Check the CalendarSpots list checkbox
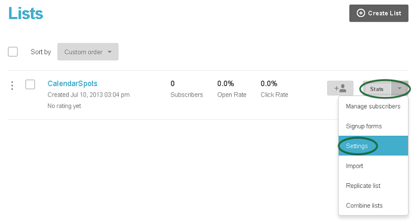This screenshot has width=420, height=223. (30, 85)
